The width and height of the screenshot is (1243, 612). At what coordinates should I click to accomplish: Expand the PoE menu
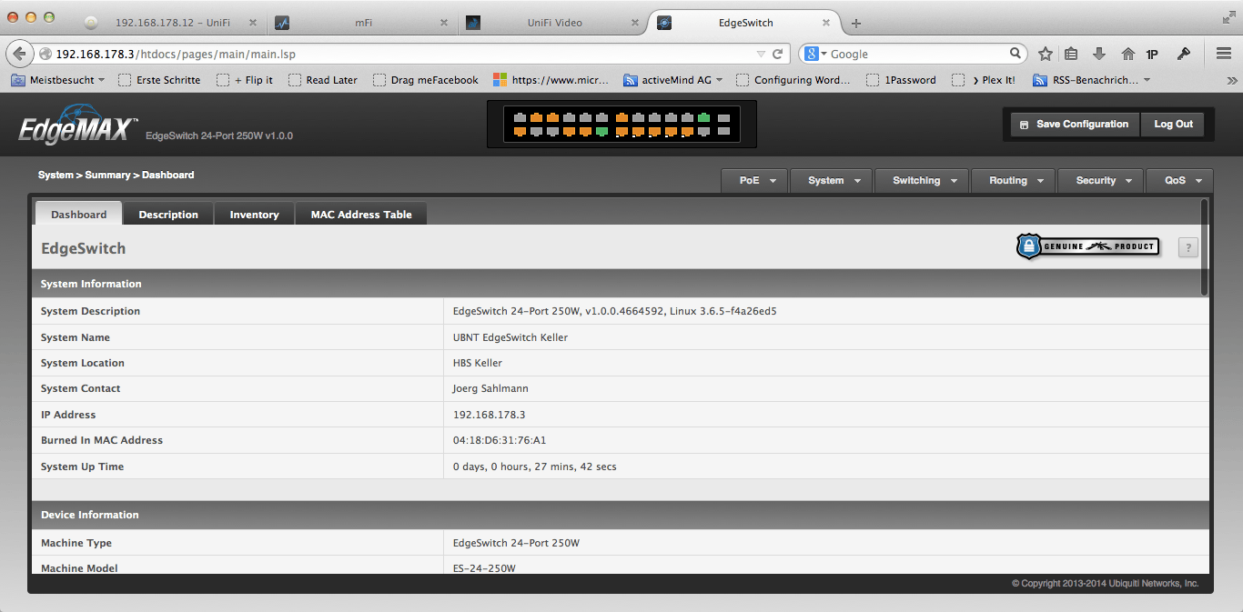tap(755, 180)
